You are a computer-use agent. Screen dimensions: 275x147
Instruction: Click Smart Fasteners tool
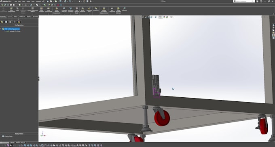click(41, 10)
